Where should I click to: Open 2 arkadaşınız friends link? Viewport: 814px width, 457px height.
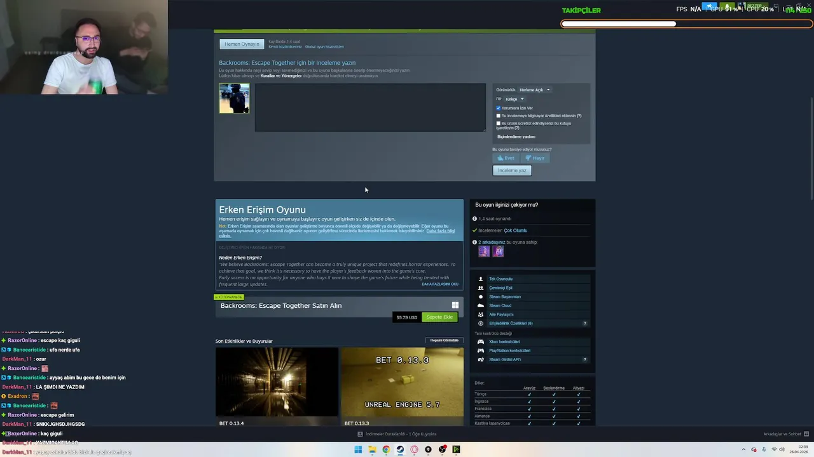[492, 242]
